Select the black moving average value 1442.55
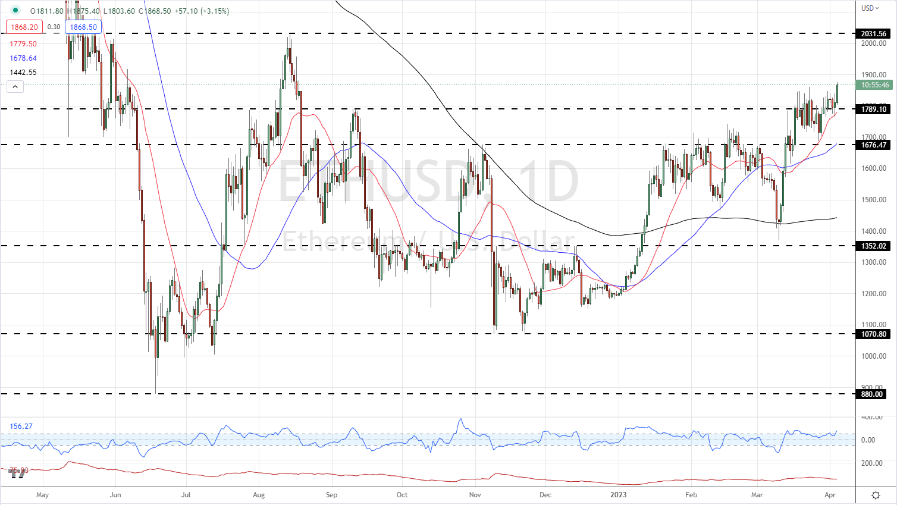This screenshot has height=505, width=897. pos(23,73)
